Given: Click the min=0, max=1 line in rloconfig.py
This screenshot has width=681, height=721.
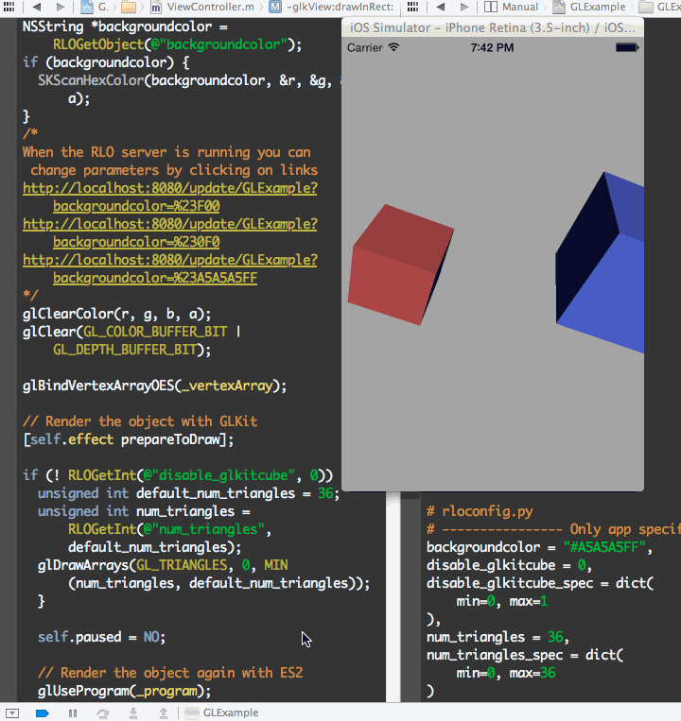Looking at the screenshot, I should [x=502, y=601].
